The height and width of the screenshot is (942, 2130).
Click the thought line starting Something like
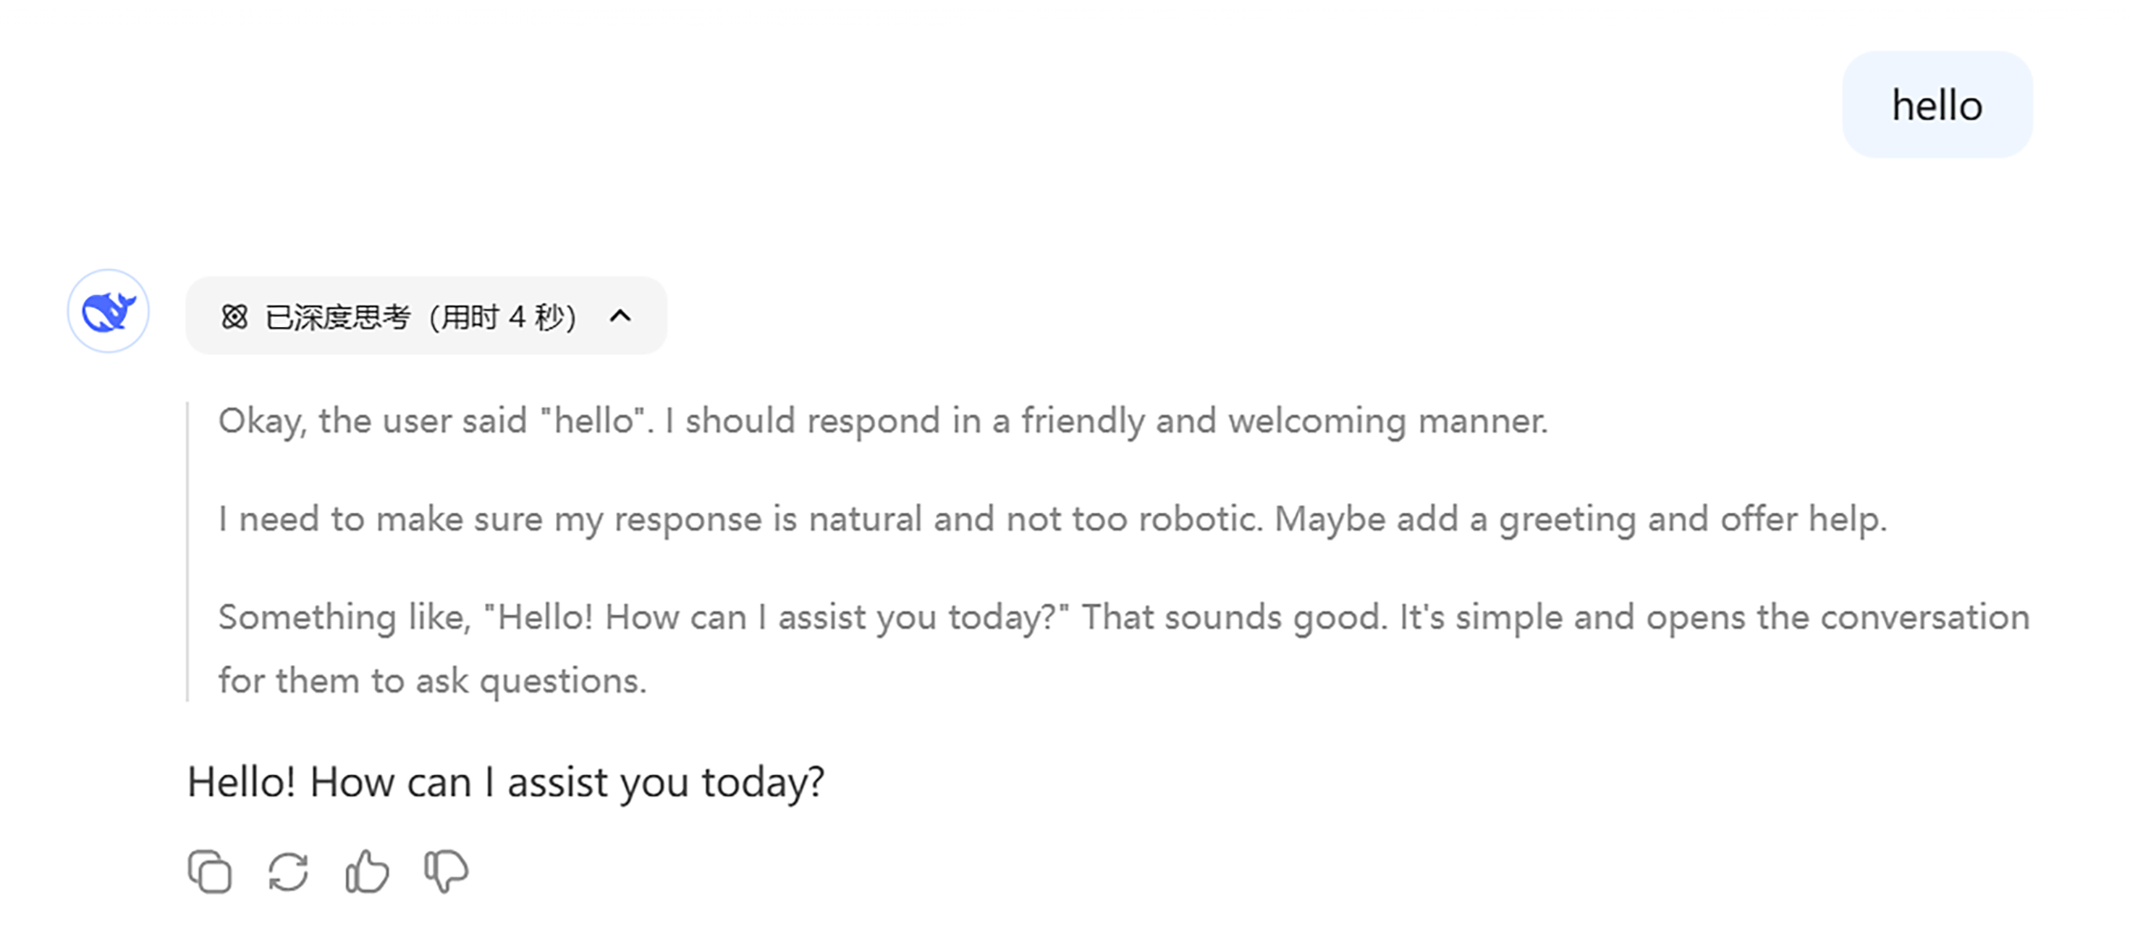(643, 618)
